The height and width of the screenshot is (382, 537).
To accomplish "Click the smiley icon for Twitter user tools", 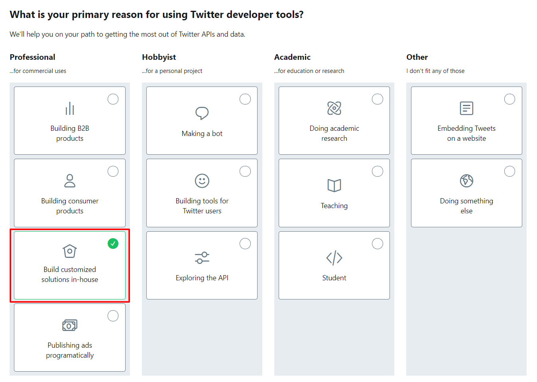I will [x=202, y=181].
